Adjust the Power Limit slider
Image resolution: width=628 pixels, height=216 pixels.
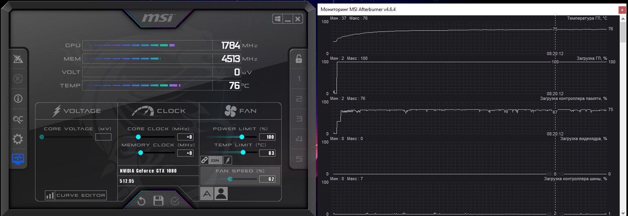(x=232, y=137)
